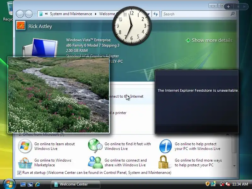
Task: Click the network disconnected tray icon
Action: pyautogui.click(x=222, y=184)
